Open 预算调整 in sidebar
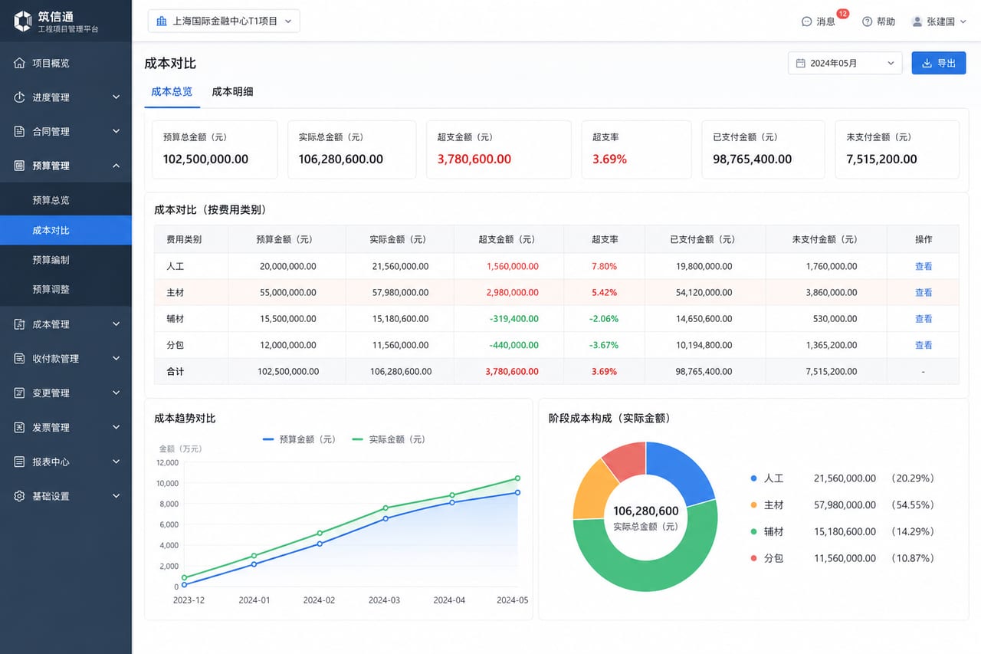 click(66, 290)
